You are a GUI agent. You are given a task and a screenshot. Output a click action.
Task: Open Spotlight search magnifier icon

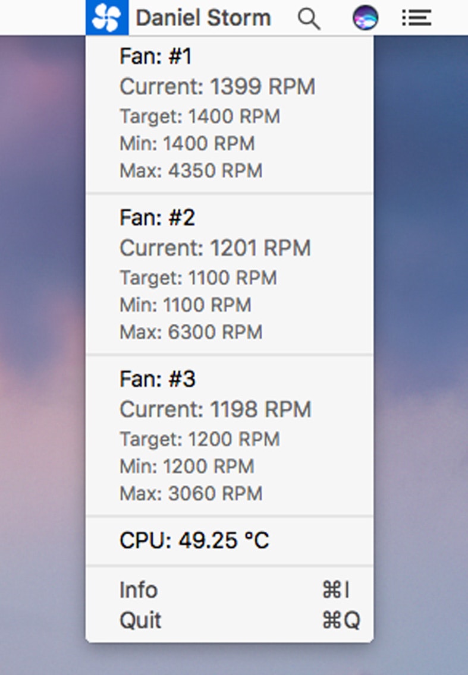[309, 19]
